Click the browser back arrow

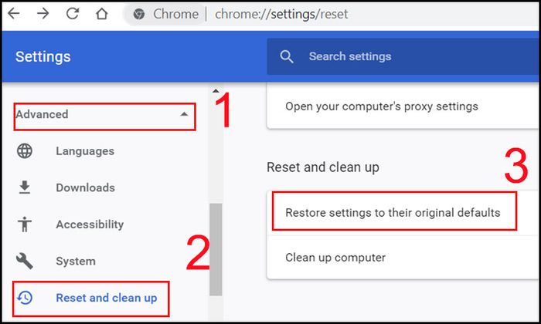click(14, 14)
